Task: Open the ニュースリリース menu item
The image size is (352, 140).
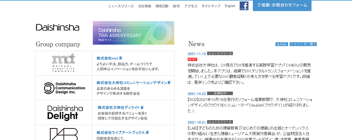Action: (x=121, y=6)
